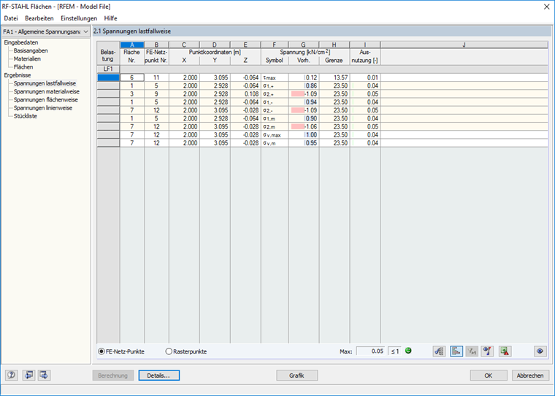Open the Bearbeiten menu
The height and width of the screenshot is (396, 555).
click(x=39, y=18)
